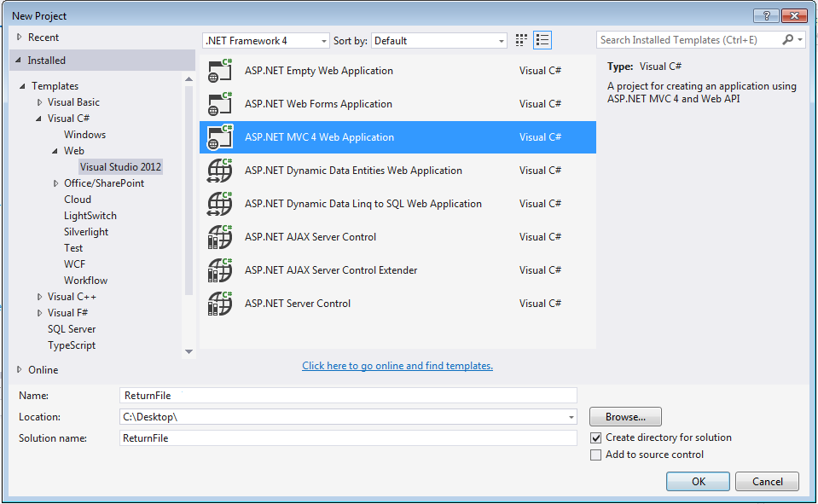
Task: Click the ASP.NET Web Forms Application icon
Action: tap(219, 104)
